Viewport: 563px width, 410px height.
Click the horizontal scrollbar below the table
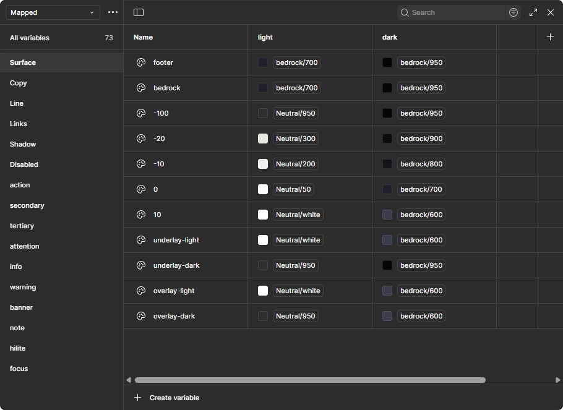pyautogui.click(x=309, y=380)
